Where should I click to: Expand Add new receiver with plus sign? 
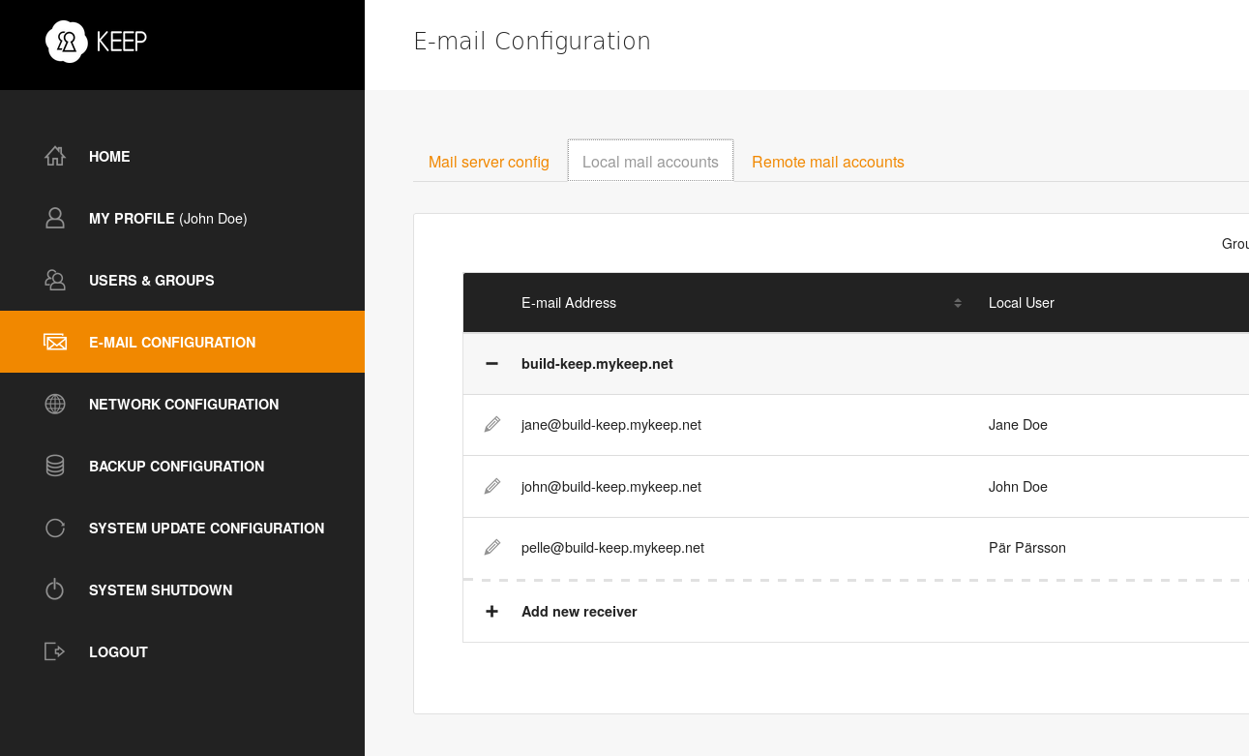(491, 612)
